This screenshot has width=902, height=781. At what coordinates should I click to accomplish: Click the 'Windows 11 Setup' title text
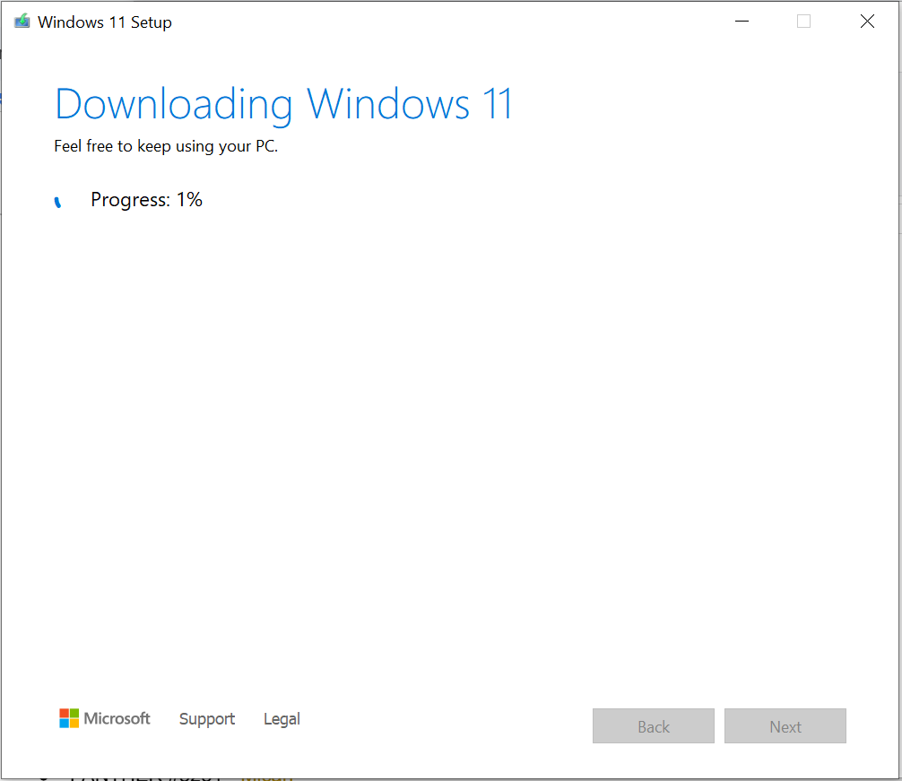click(104, 22)
